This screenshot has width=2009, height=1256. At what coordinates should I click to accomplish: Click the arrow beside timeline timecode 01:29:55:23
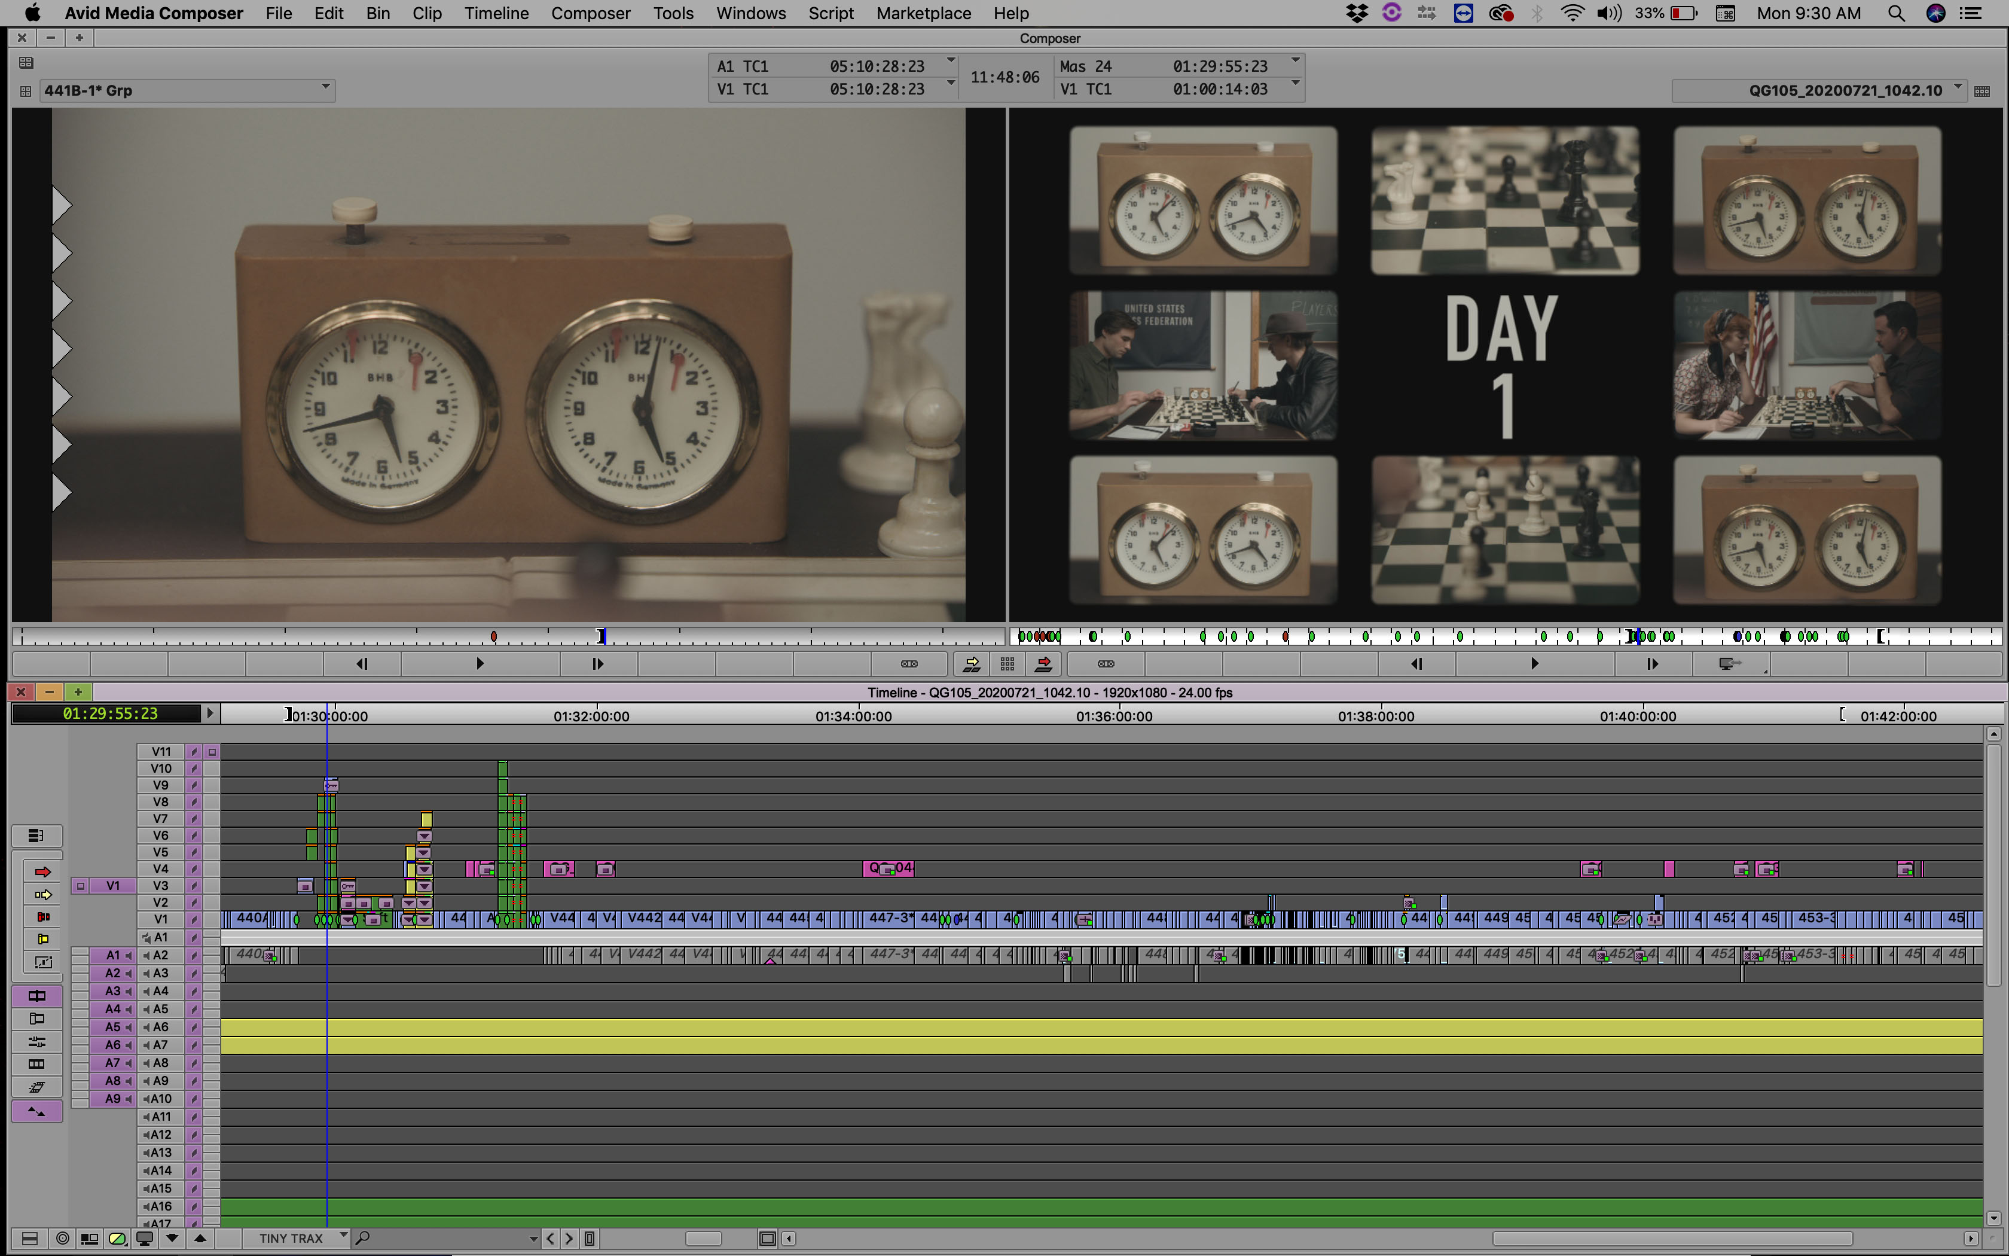(x=210, y=713)
